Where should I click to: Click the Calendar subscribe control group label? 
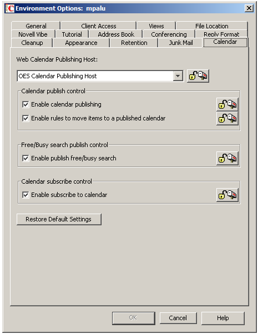[57, 181]
